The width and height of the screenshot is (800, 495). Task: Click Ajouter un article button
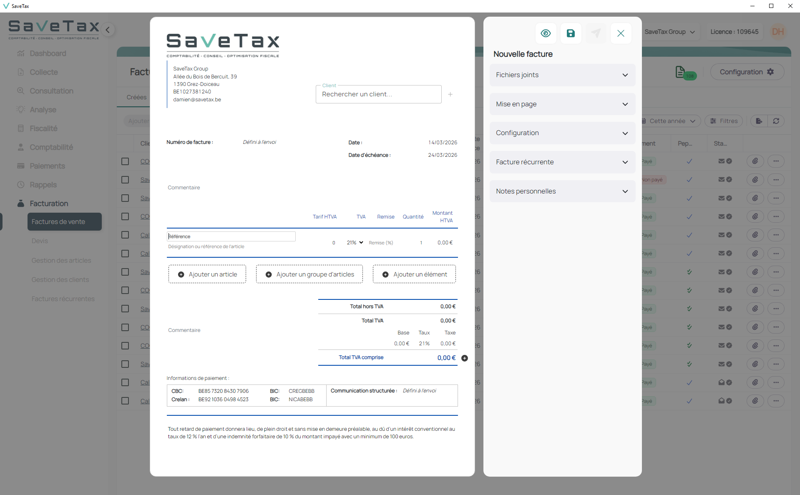(207, 274)
